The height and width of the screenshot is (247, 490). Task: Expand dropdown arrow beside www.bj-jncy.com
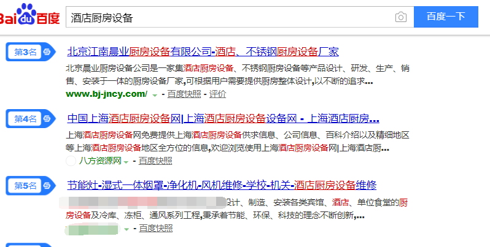click(x=155, y=95)
